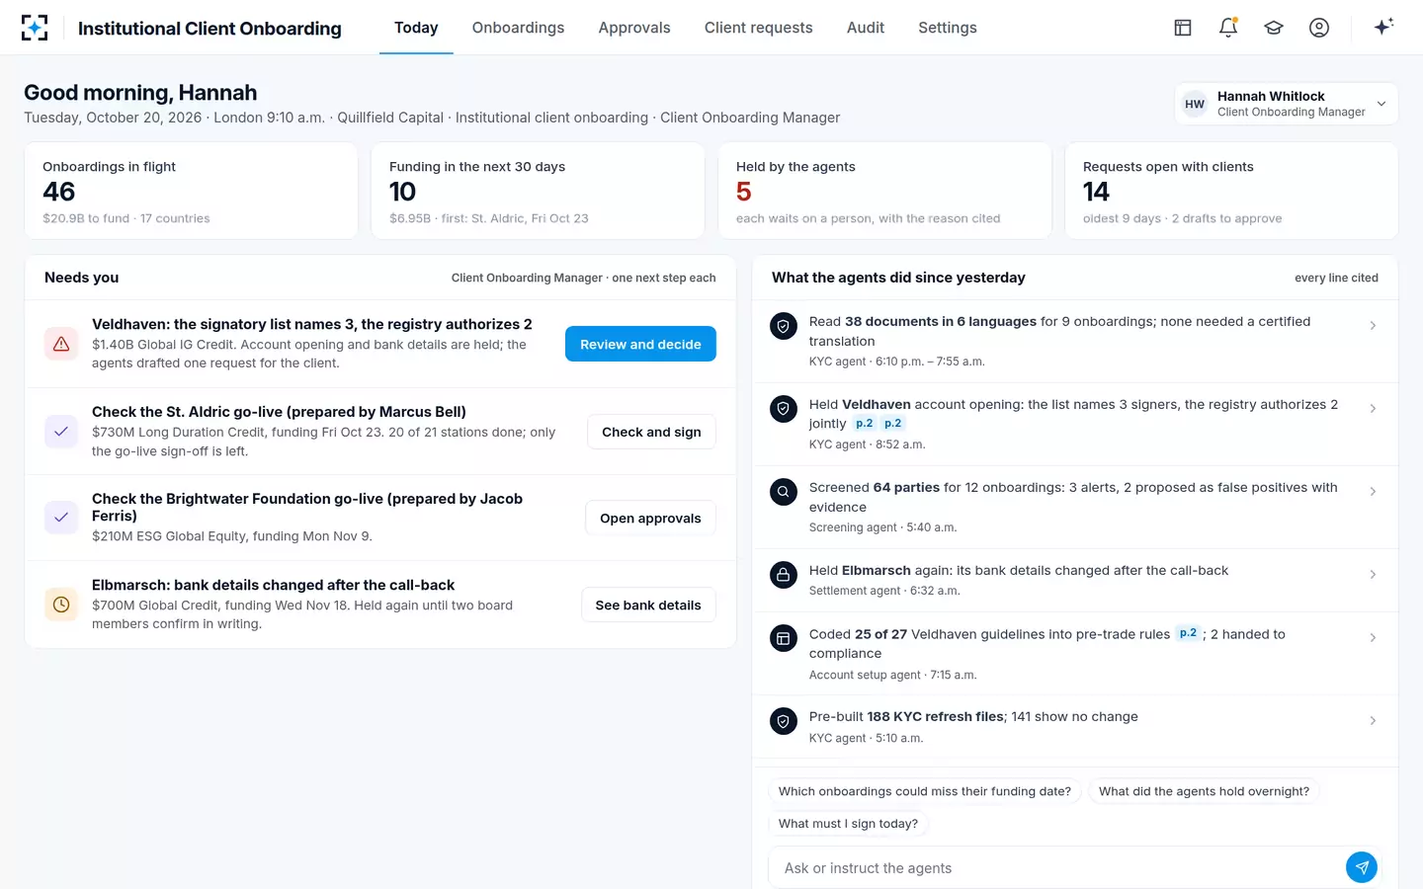
Task: Expand the Held Veldhaven account opening chevron
Action: click(x=1373, y=409)
